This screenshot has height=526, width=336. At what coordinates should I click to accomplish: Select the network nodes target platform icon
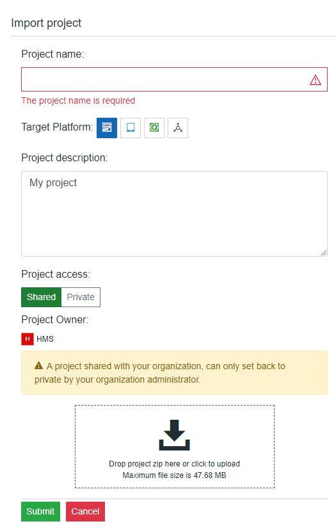[178, 128]
